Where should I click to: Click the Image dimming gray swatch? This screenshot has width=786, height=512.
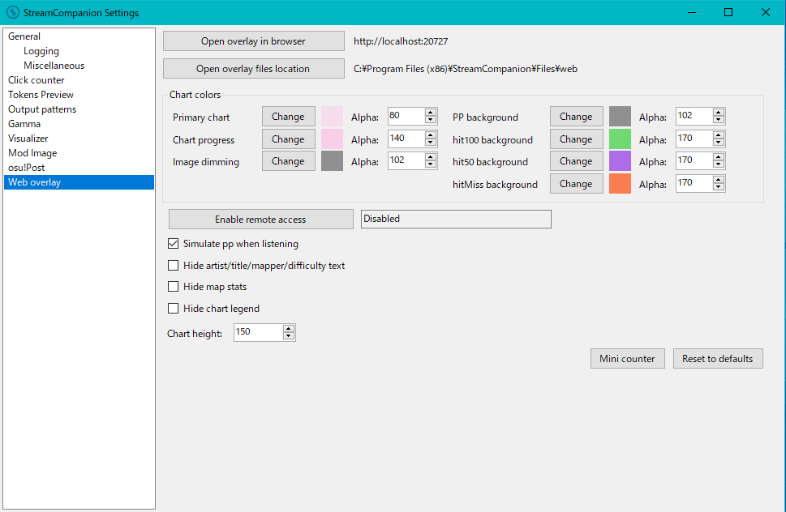click(x=332, y=160)
